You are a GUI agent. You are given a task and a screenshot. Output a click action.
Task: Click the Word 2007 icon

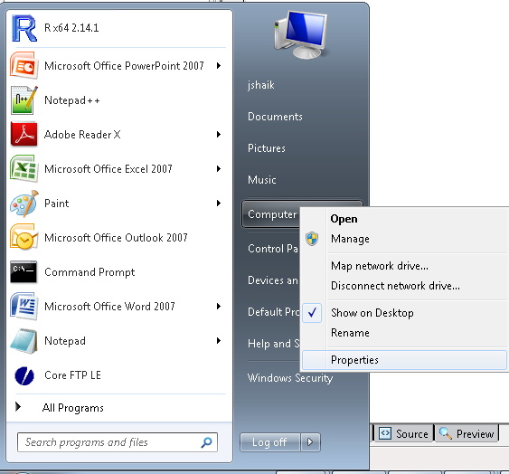pos(24,306)
